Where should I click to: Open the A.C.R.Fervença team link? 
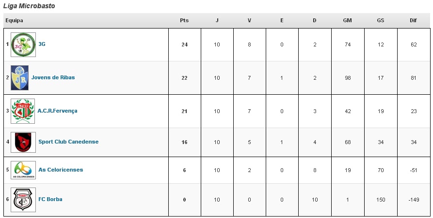click(57, 111)
